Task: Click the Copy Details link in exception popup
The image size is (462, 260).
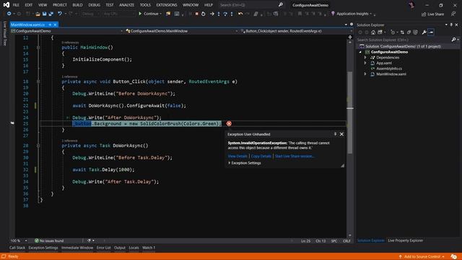Action: 261,156
